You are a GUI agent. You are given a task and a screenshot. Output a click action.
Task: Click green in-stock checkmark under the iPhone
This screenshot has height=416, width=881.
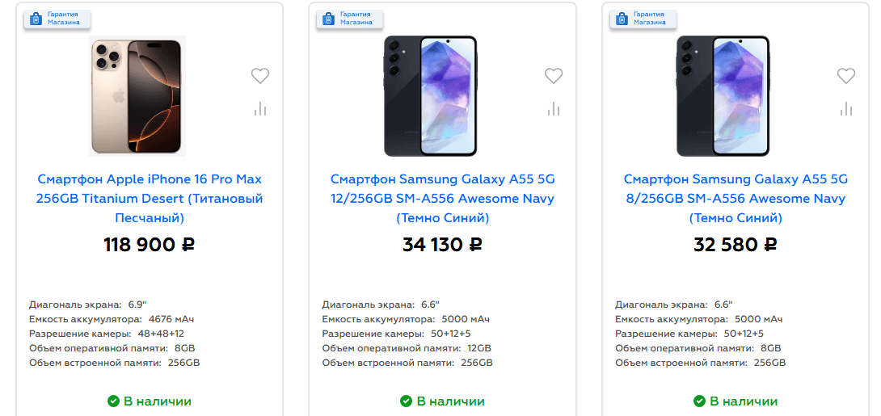click(x=113, y=401)
